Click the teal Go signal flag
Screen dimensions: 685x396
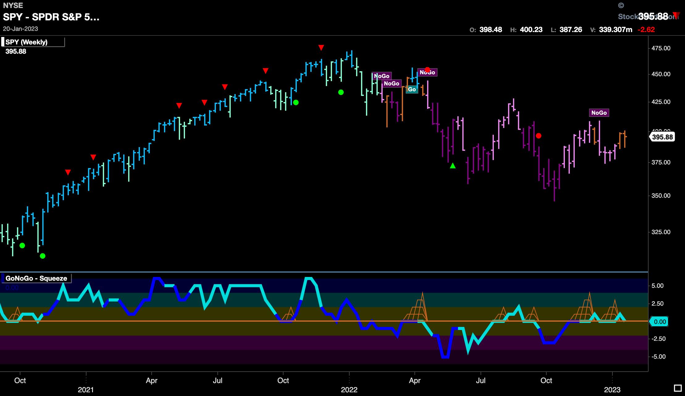coord(412,89)
